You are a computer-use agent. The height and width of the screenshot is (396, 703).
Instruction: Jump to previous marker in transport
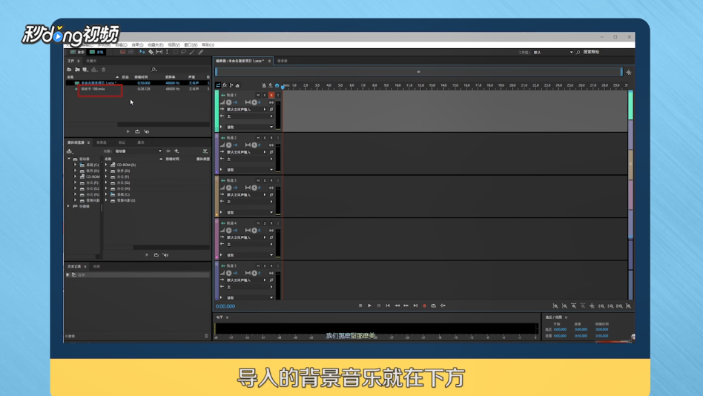click(388, 306)
